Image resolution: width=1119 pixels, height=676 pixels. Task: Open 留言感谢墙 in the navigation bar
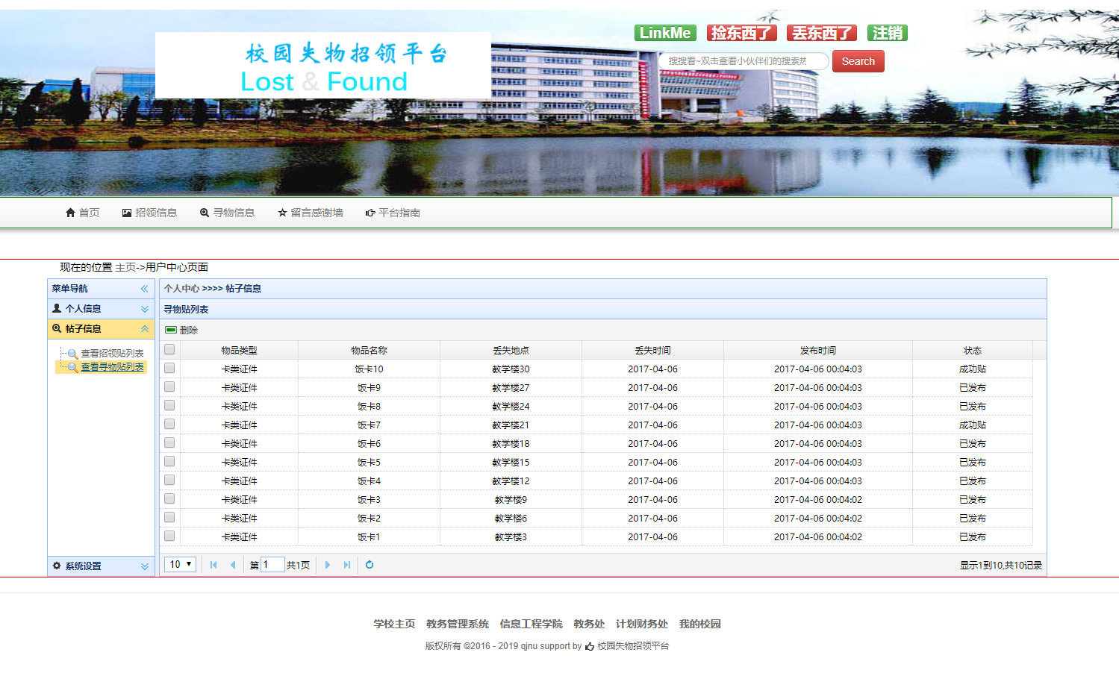point(310,213)
